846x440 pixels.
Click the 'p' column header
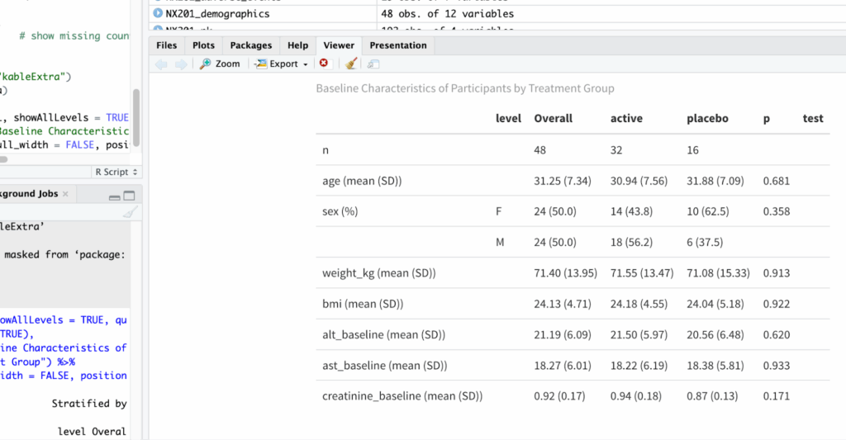click(x=766, y=119)
